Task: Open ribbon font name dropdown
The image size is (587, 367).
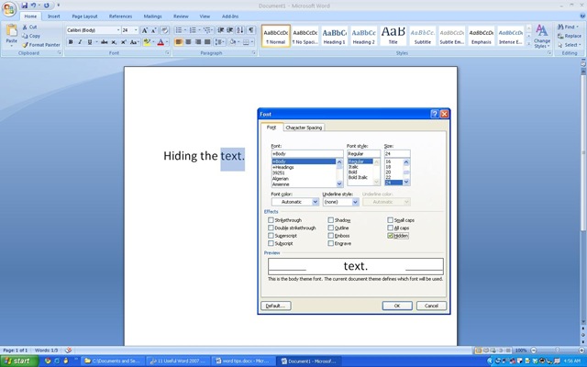Action: 118,30
